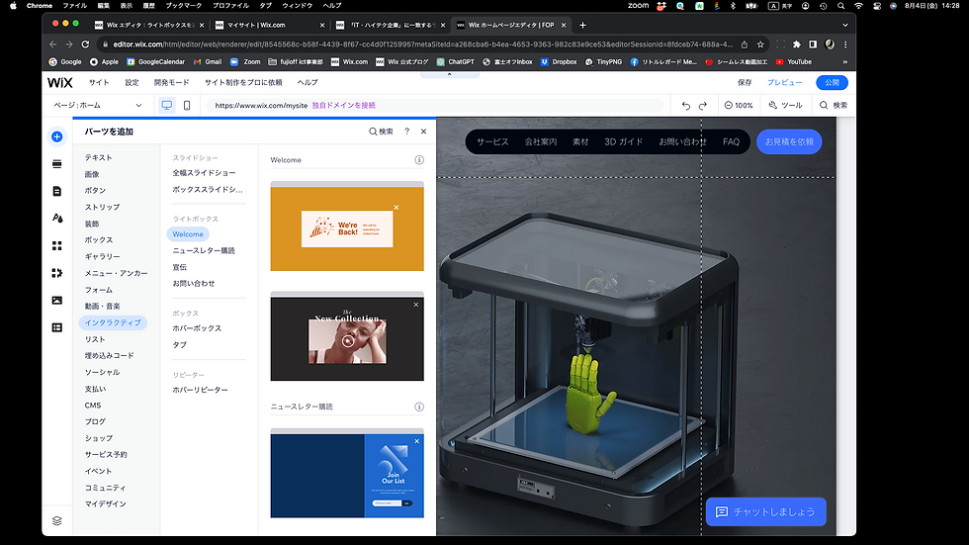Open the Chrome extensions puzzle icon

coord(797,45)
